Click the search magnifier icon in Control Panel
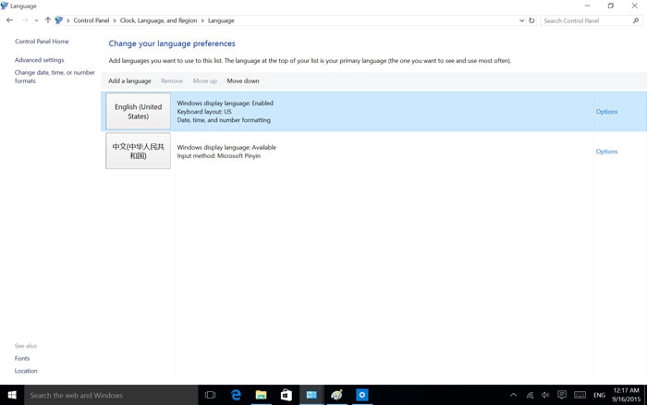Viewport: 647px width, 405px height. point(636,20)
